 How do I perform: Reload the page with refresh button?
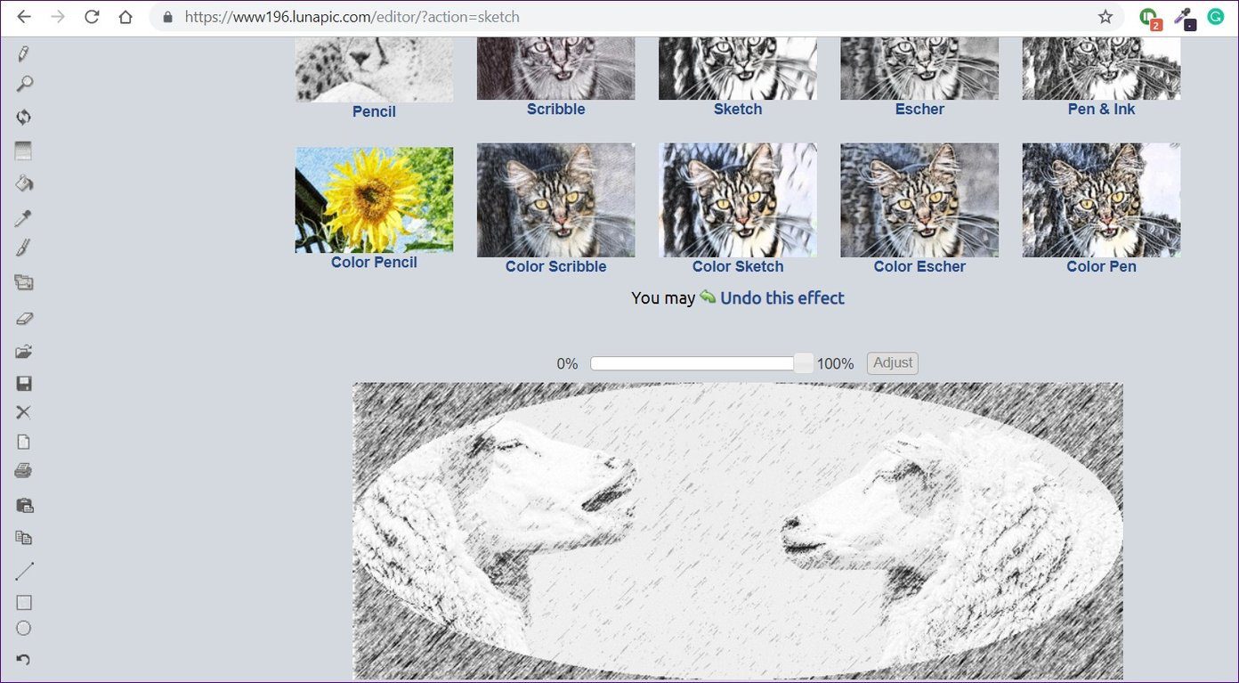(91, 17)
